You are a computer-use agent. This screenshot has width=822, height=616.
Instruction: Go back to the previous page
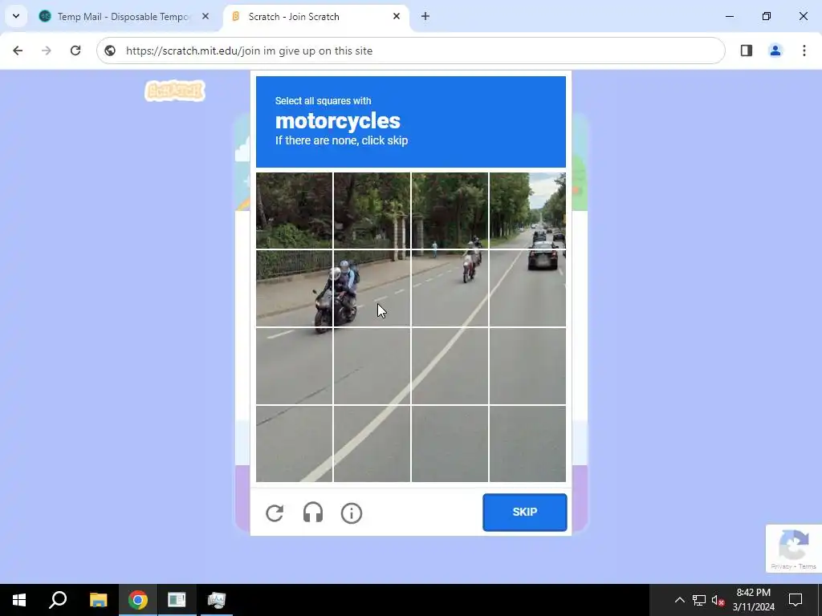pyautogui.click(x=18, y=51)
